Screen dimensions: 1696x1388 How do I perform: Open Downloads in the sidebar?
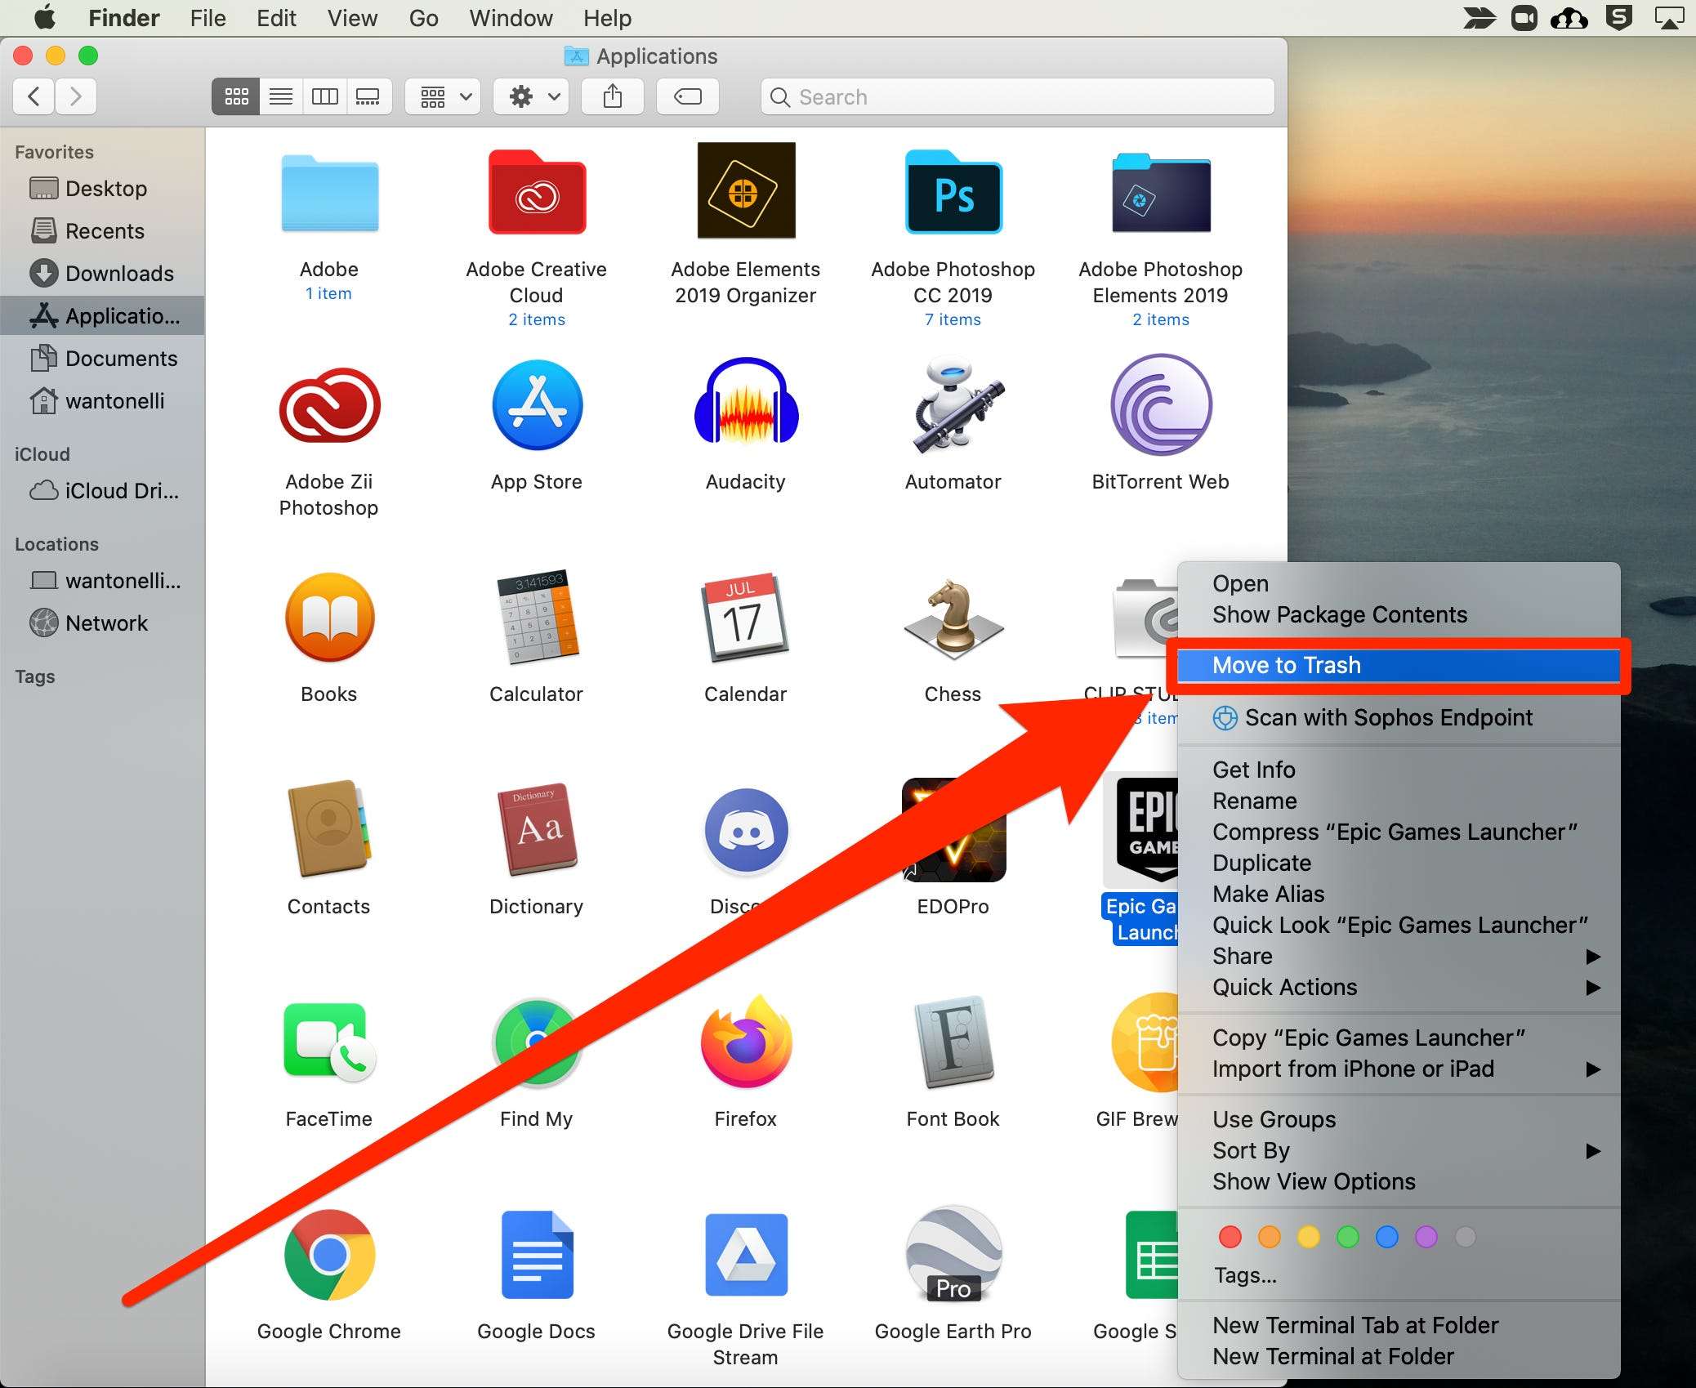coord(102,273)
